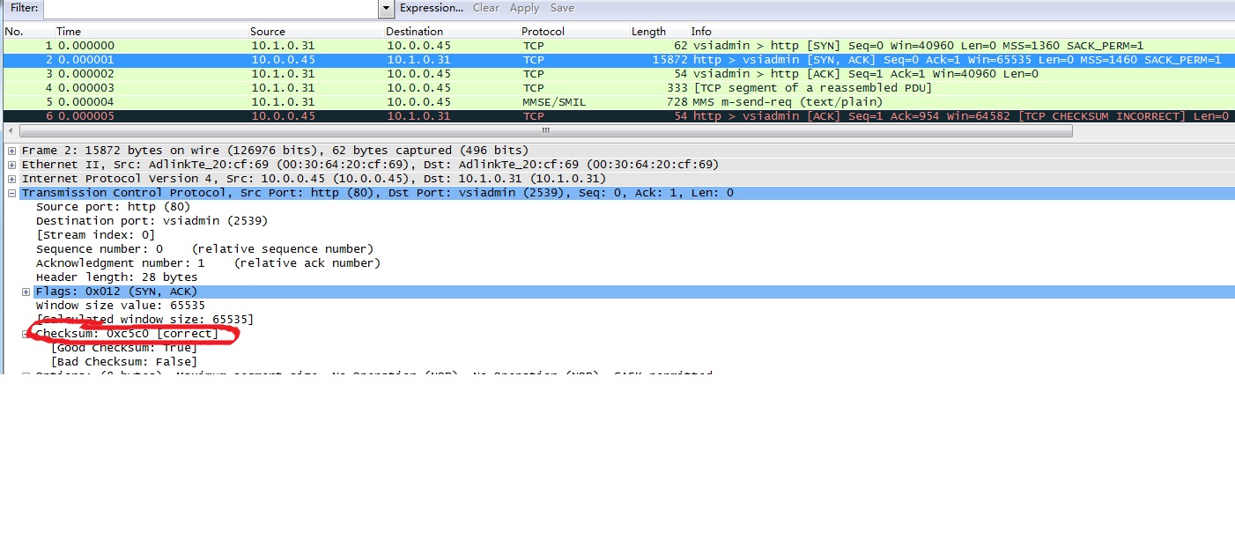Select Checksum: 0xc5c0 [correct] field
The image size is (1235, 539).
point(127,334)
